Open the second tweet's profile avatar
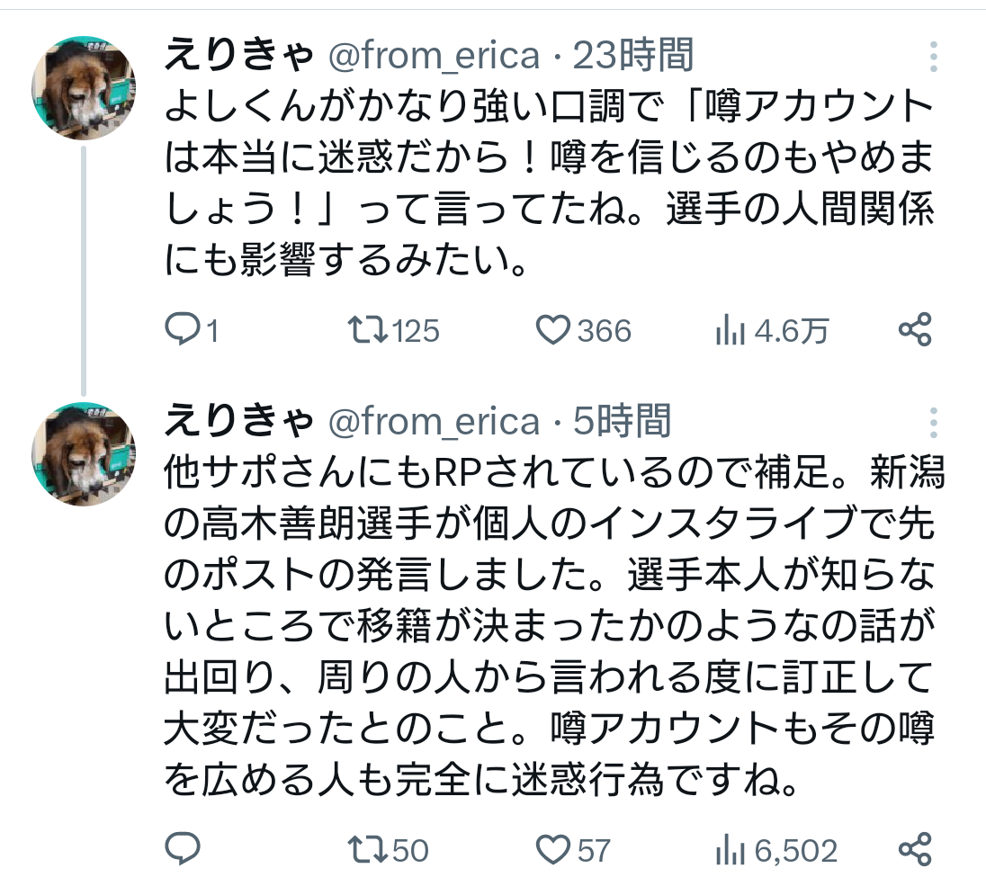 84,455
